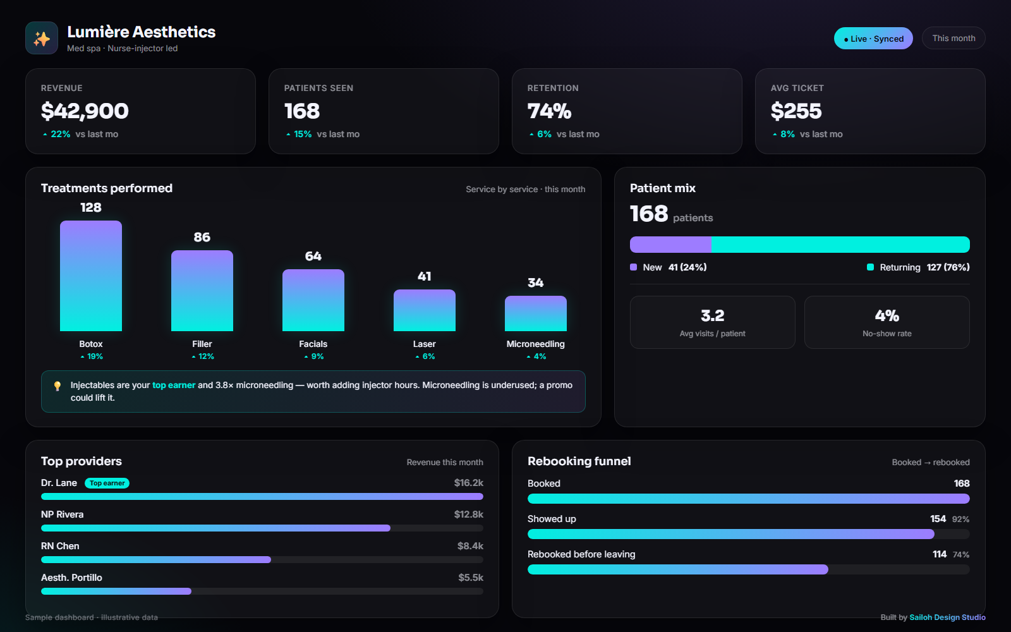
Task: Click the 3.2 Avg visits per patient tile
Action: (713, 322)
